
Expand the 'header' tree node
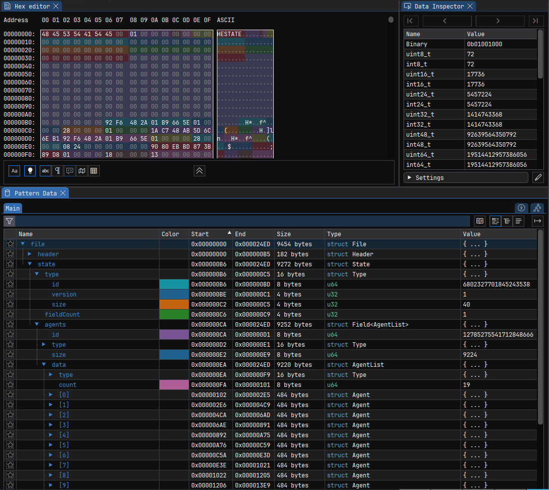pos(30,254)
